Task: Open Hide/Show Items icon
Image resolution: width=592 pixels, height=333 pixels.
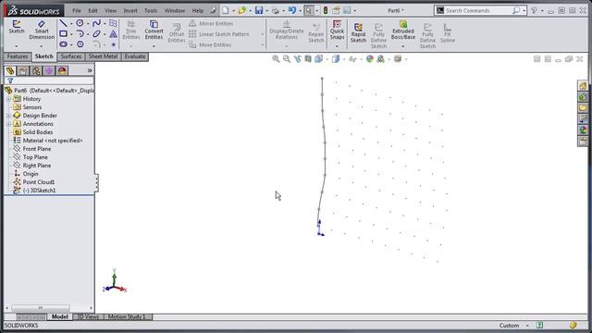Action: (x=352, y=59)
